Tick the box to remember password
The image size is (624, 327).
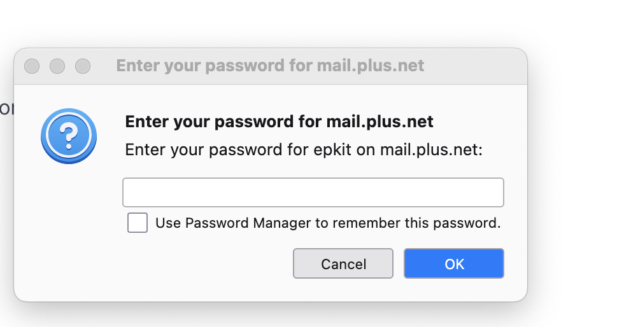pyautogui.click(x=138, y=223)
